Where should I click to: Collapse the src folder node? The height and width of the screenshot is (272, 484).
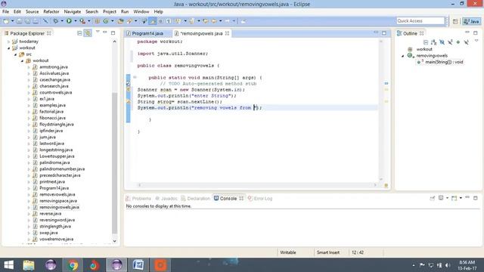(15, 54)
